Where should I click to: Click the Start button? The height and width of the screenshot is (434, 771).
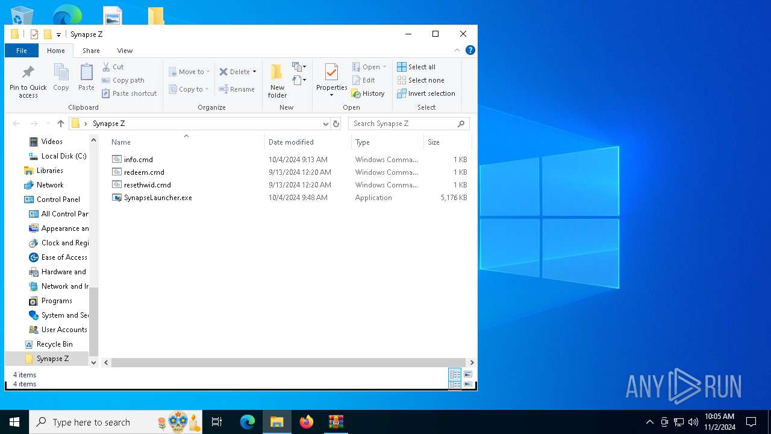point(14,422)
